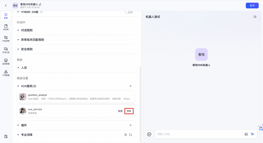Screen dimensions: 263x143
Task: Click help icon beside 开场热门问题
Action: [41, 12]
